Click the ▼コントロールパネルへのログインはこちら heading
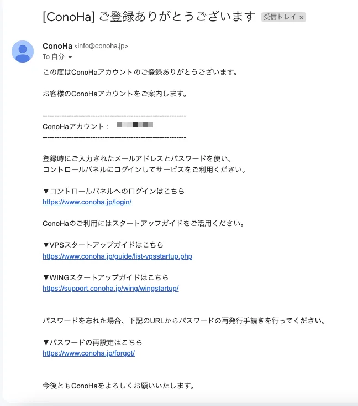This screenshot has width=358, height=406. [x=114, y=191]
